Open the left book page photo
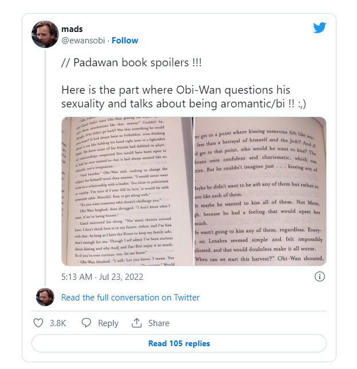The image size is (357, 369). [x=128, y=191]
